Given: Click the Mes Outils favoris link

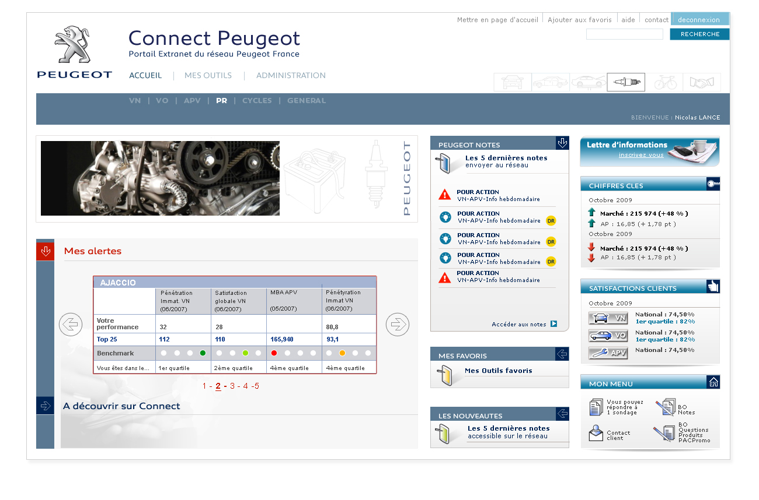Looking at the screenshot, I should 499,371.
